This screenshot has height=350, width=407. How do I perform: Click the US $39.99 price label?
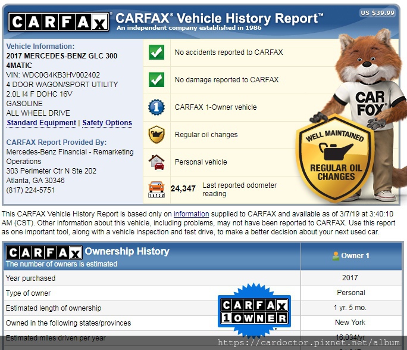point(378,13)
